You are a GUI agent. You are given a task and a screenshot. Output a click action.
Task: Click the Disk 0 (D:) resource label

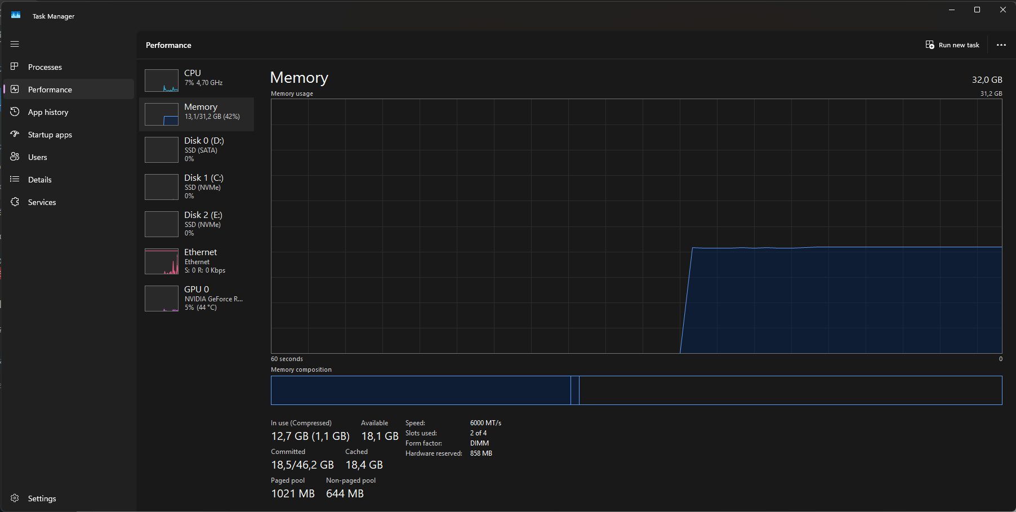click(204, 141)
